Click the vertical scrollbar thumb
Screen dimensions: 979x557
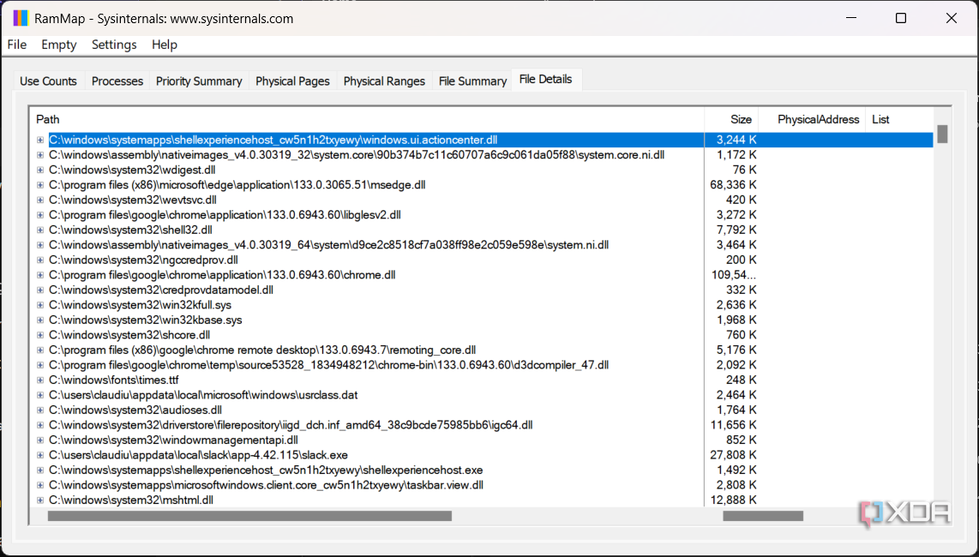tap(942, 134)
